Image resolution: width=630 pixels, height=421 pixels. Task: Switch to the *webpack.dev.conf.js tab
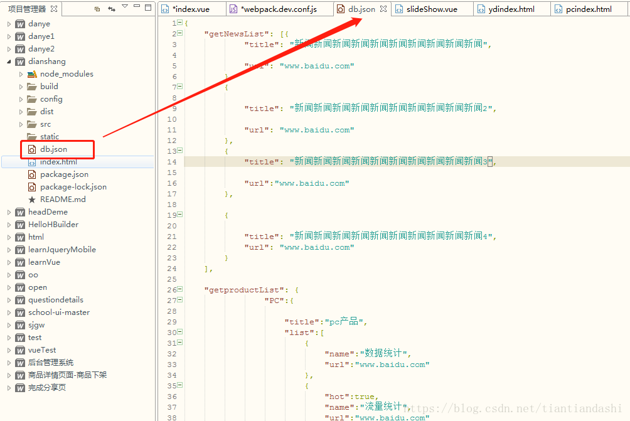coord(279,9)
